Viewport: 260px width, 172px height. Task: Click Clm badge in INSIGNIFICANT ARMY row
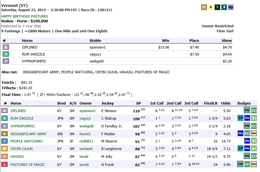[x=254, y=134]
